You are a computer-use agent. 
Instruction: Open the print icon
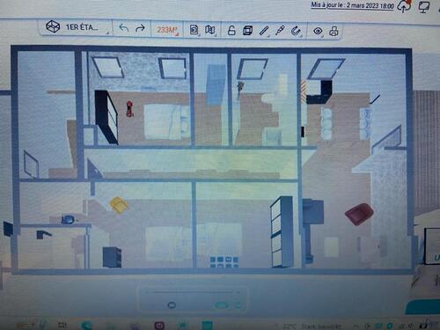(334, 31)
